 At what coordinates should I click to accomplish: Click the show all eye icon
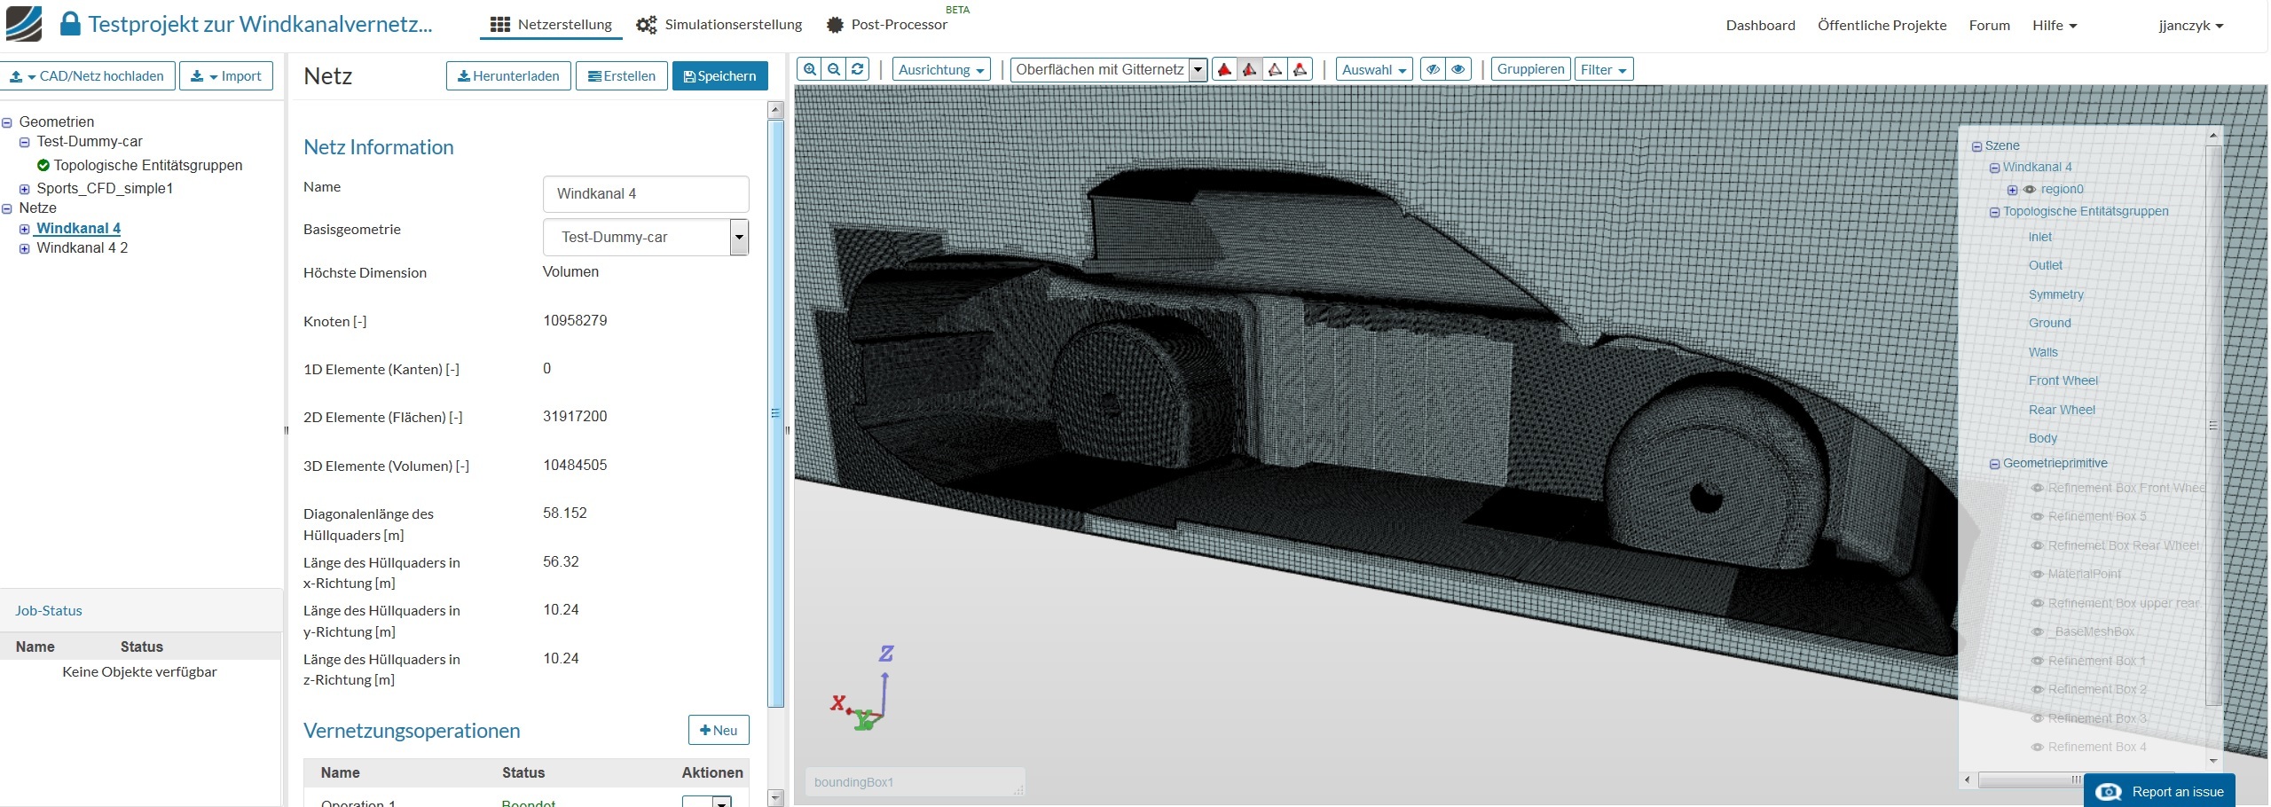click(x=1458, y=69)
